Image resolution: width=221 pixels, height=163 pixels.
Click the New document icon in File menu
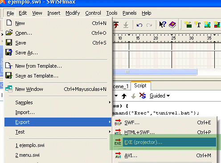pos(9,23)
